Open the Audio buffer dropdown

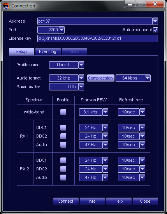coord(81,87)
